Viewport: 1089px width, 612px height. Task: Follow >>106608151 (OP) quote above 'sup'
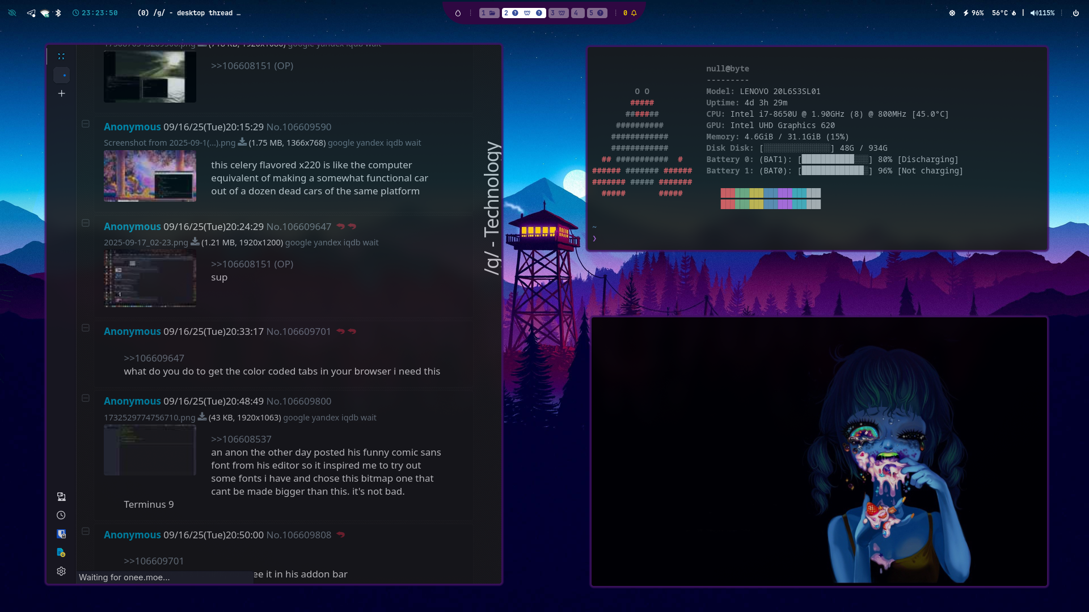[252, 264]
